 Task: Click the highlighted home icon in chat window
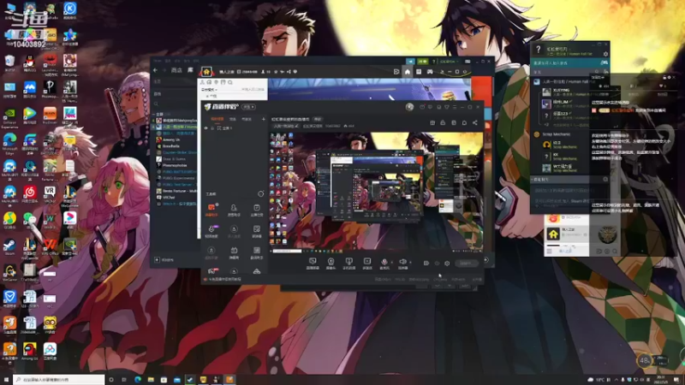point(408,72)
